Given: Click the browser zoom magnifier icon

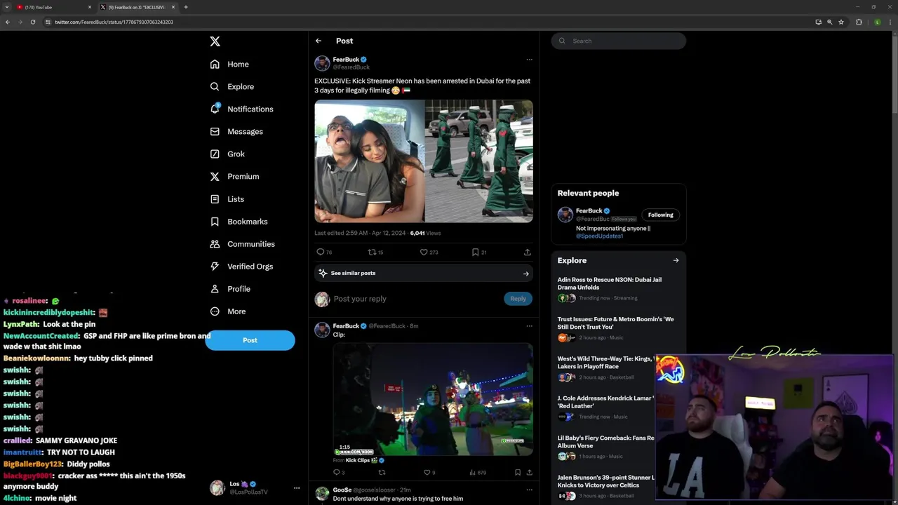Looking at the screenshot, I should pos(830,22).
